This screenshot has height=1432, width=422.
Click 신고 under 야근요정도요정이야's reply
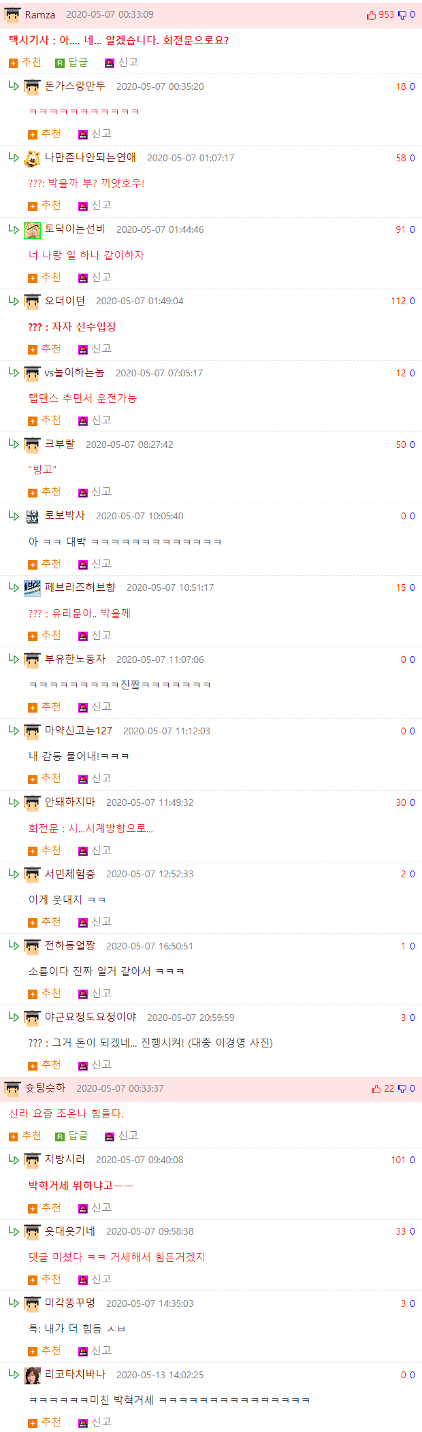coord(95,1065)
